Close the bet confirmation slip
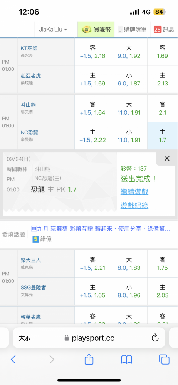 coord(167,159)
